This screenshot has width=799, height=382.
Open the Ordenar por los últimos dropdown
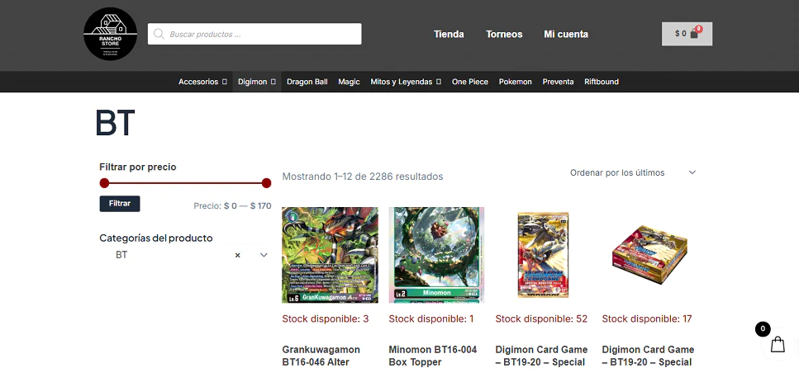633,172
